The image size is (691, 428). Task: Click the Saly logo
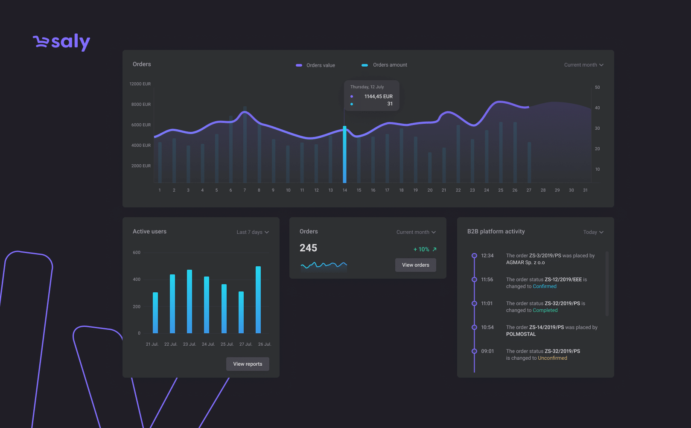61,42
